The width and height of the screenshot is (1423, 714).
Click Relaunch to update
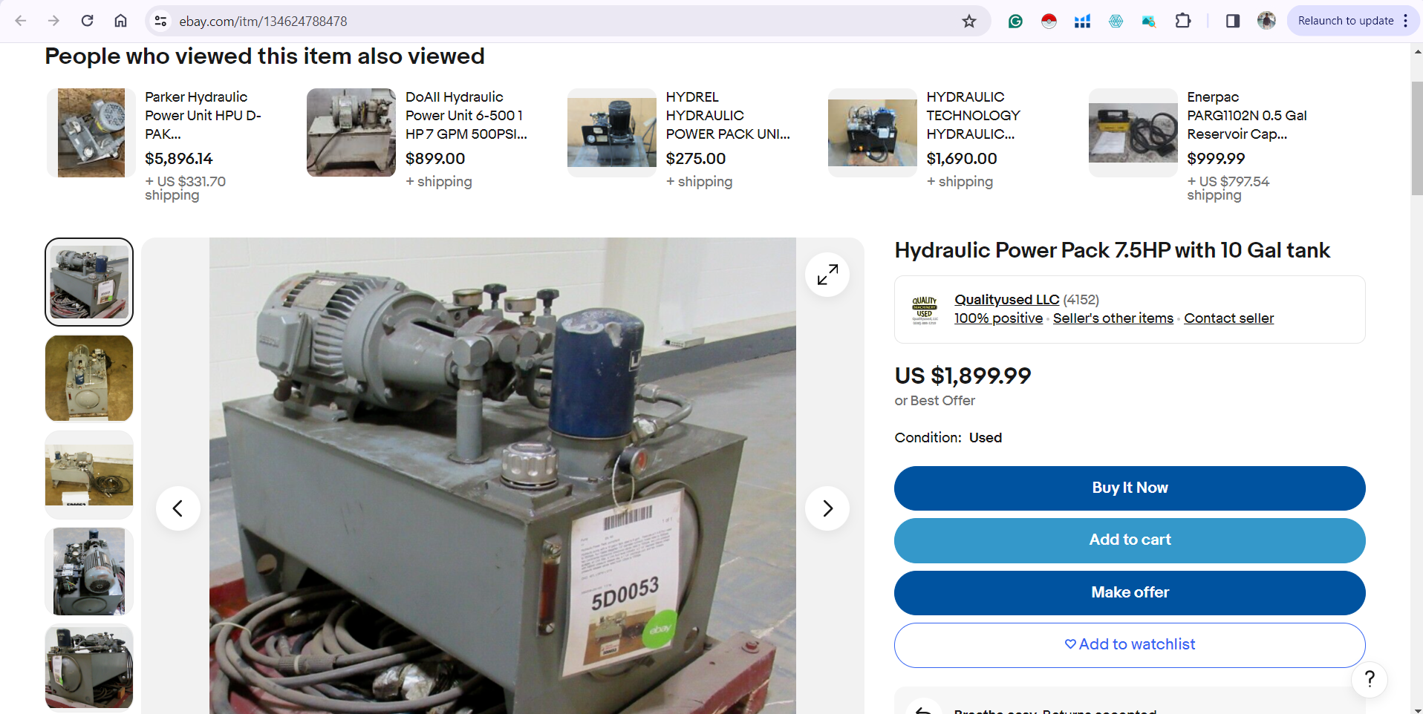[1345, 21]
